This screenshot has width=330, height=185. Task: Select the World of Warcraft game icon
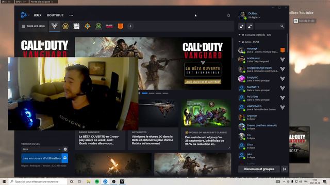[x=65, y=26]
